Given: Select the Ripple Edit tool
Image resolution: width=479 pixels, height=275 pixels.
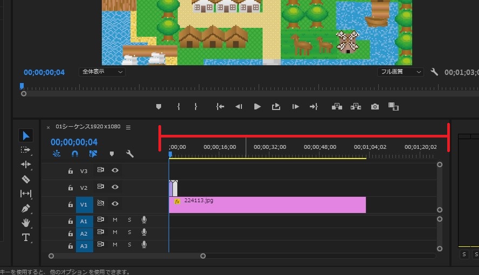Looking at the screenshot, I should [25, 164].
